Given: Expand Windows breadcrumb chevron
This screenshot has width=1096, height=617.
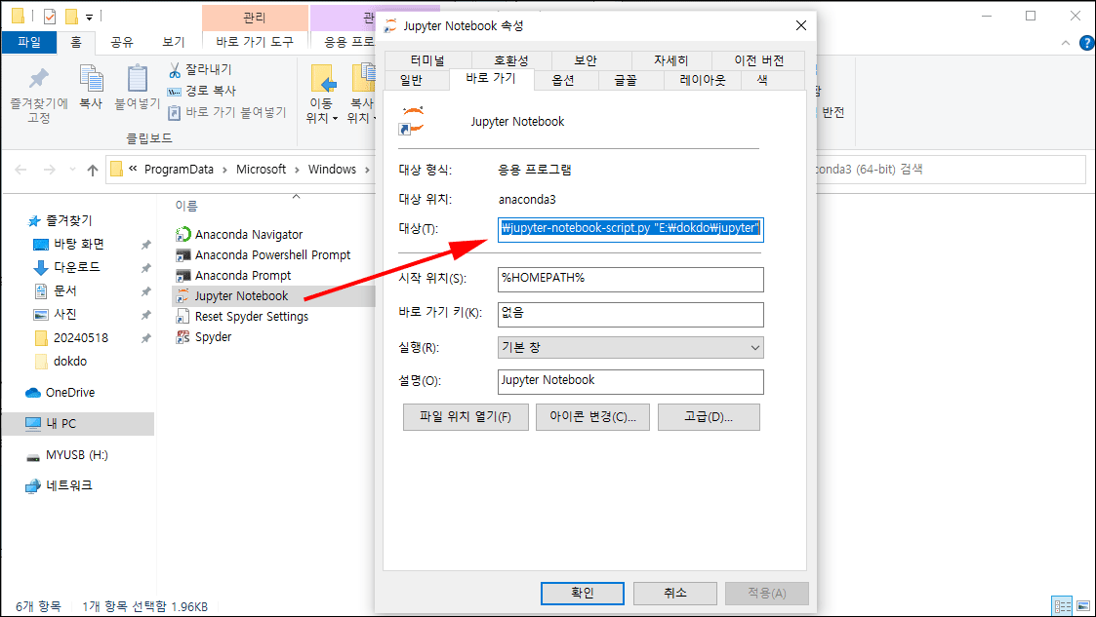Looking at the screenshot, I should coord(367,170).
